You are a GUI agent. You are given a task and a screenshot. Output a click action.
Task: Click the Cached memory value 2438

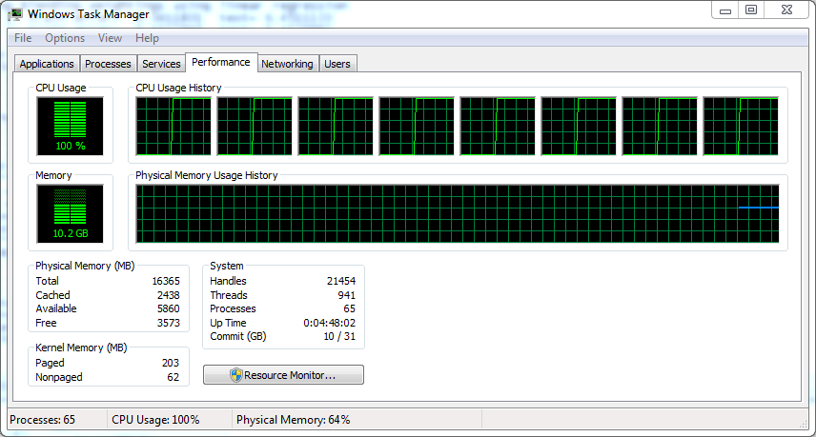(x=168, y=294)
